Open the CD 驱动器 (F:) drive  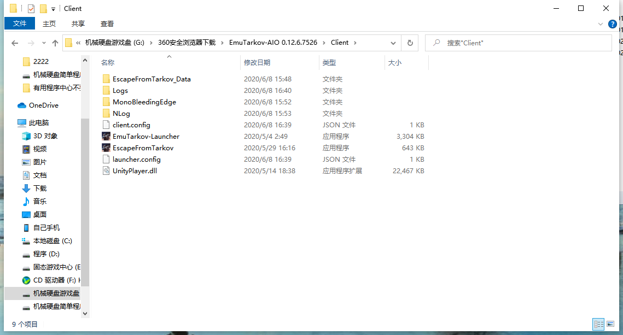[51, 280]
